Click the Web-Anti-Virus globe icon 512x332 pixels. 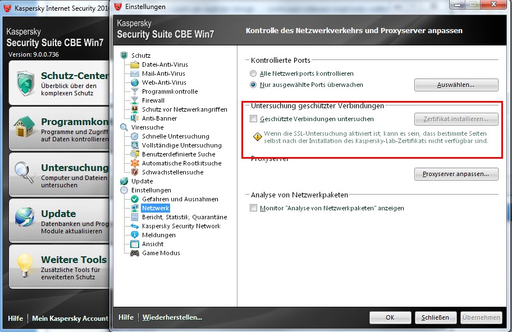pyautogui.click(x=135, y=82)
